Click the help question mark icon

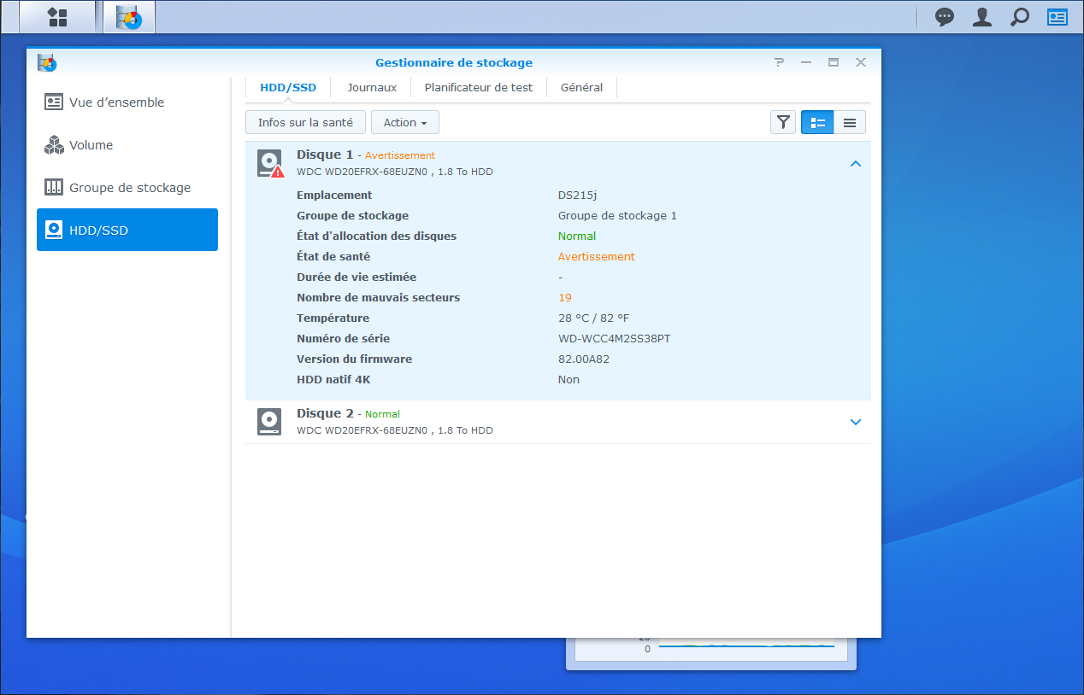point(779,62)
